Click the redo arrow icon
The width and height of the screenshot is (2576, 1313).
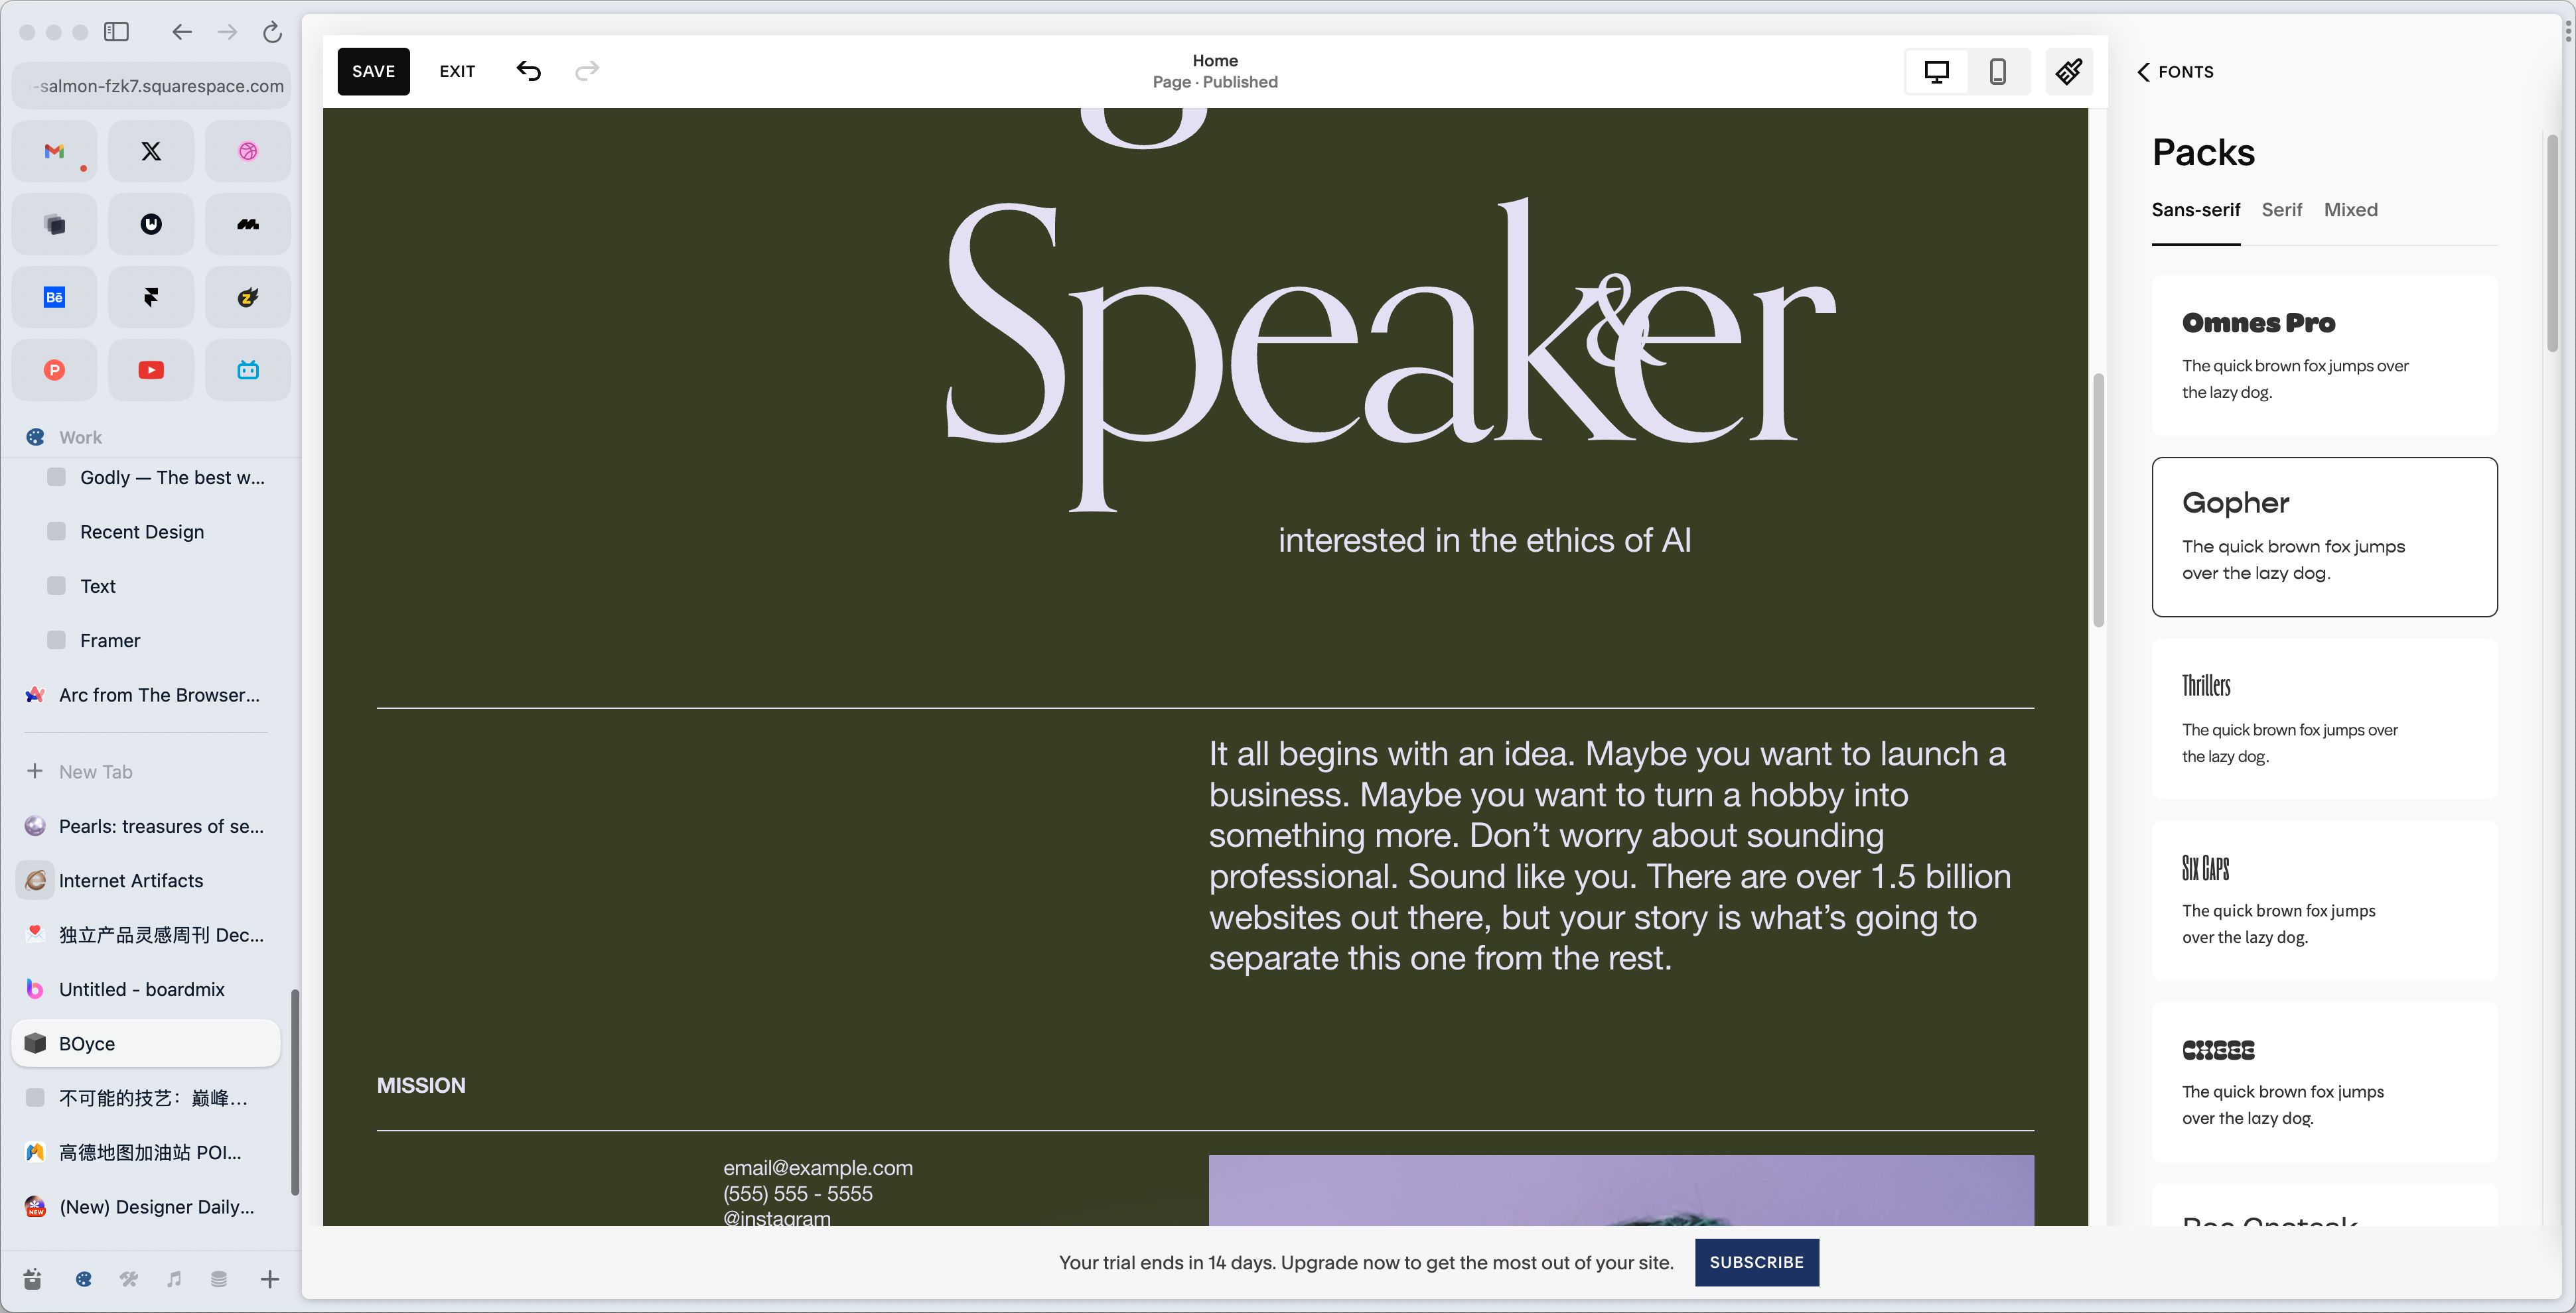pyautogui.click(x=587, y=71)
